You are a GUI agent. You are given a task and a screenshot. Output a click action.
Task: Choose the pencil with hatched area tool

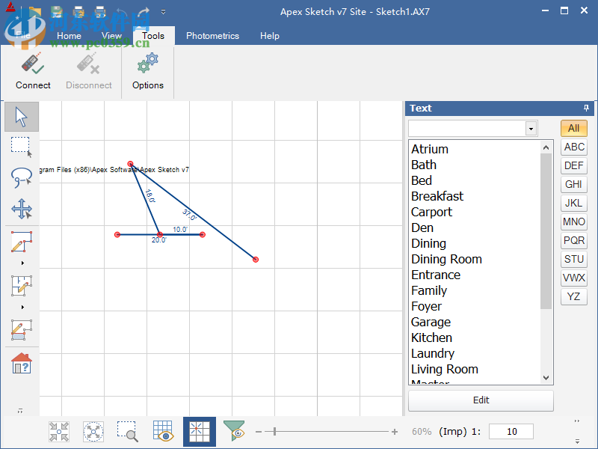(x=22, y=330)
